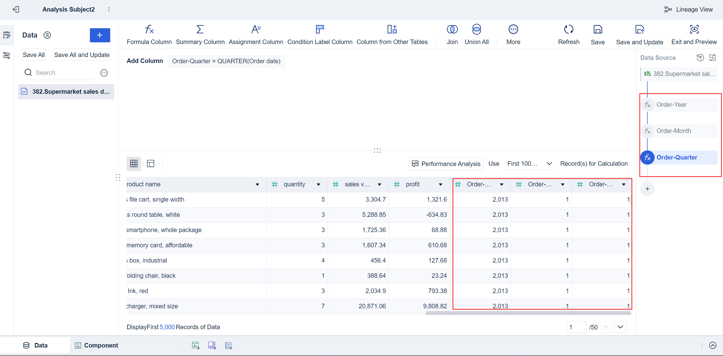Click the page number input field
Screen dimensions: 723x356
[576, 327]
